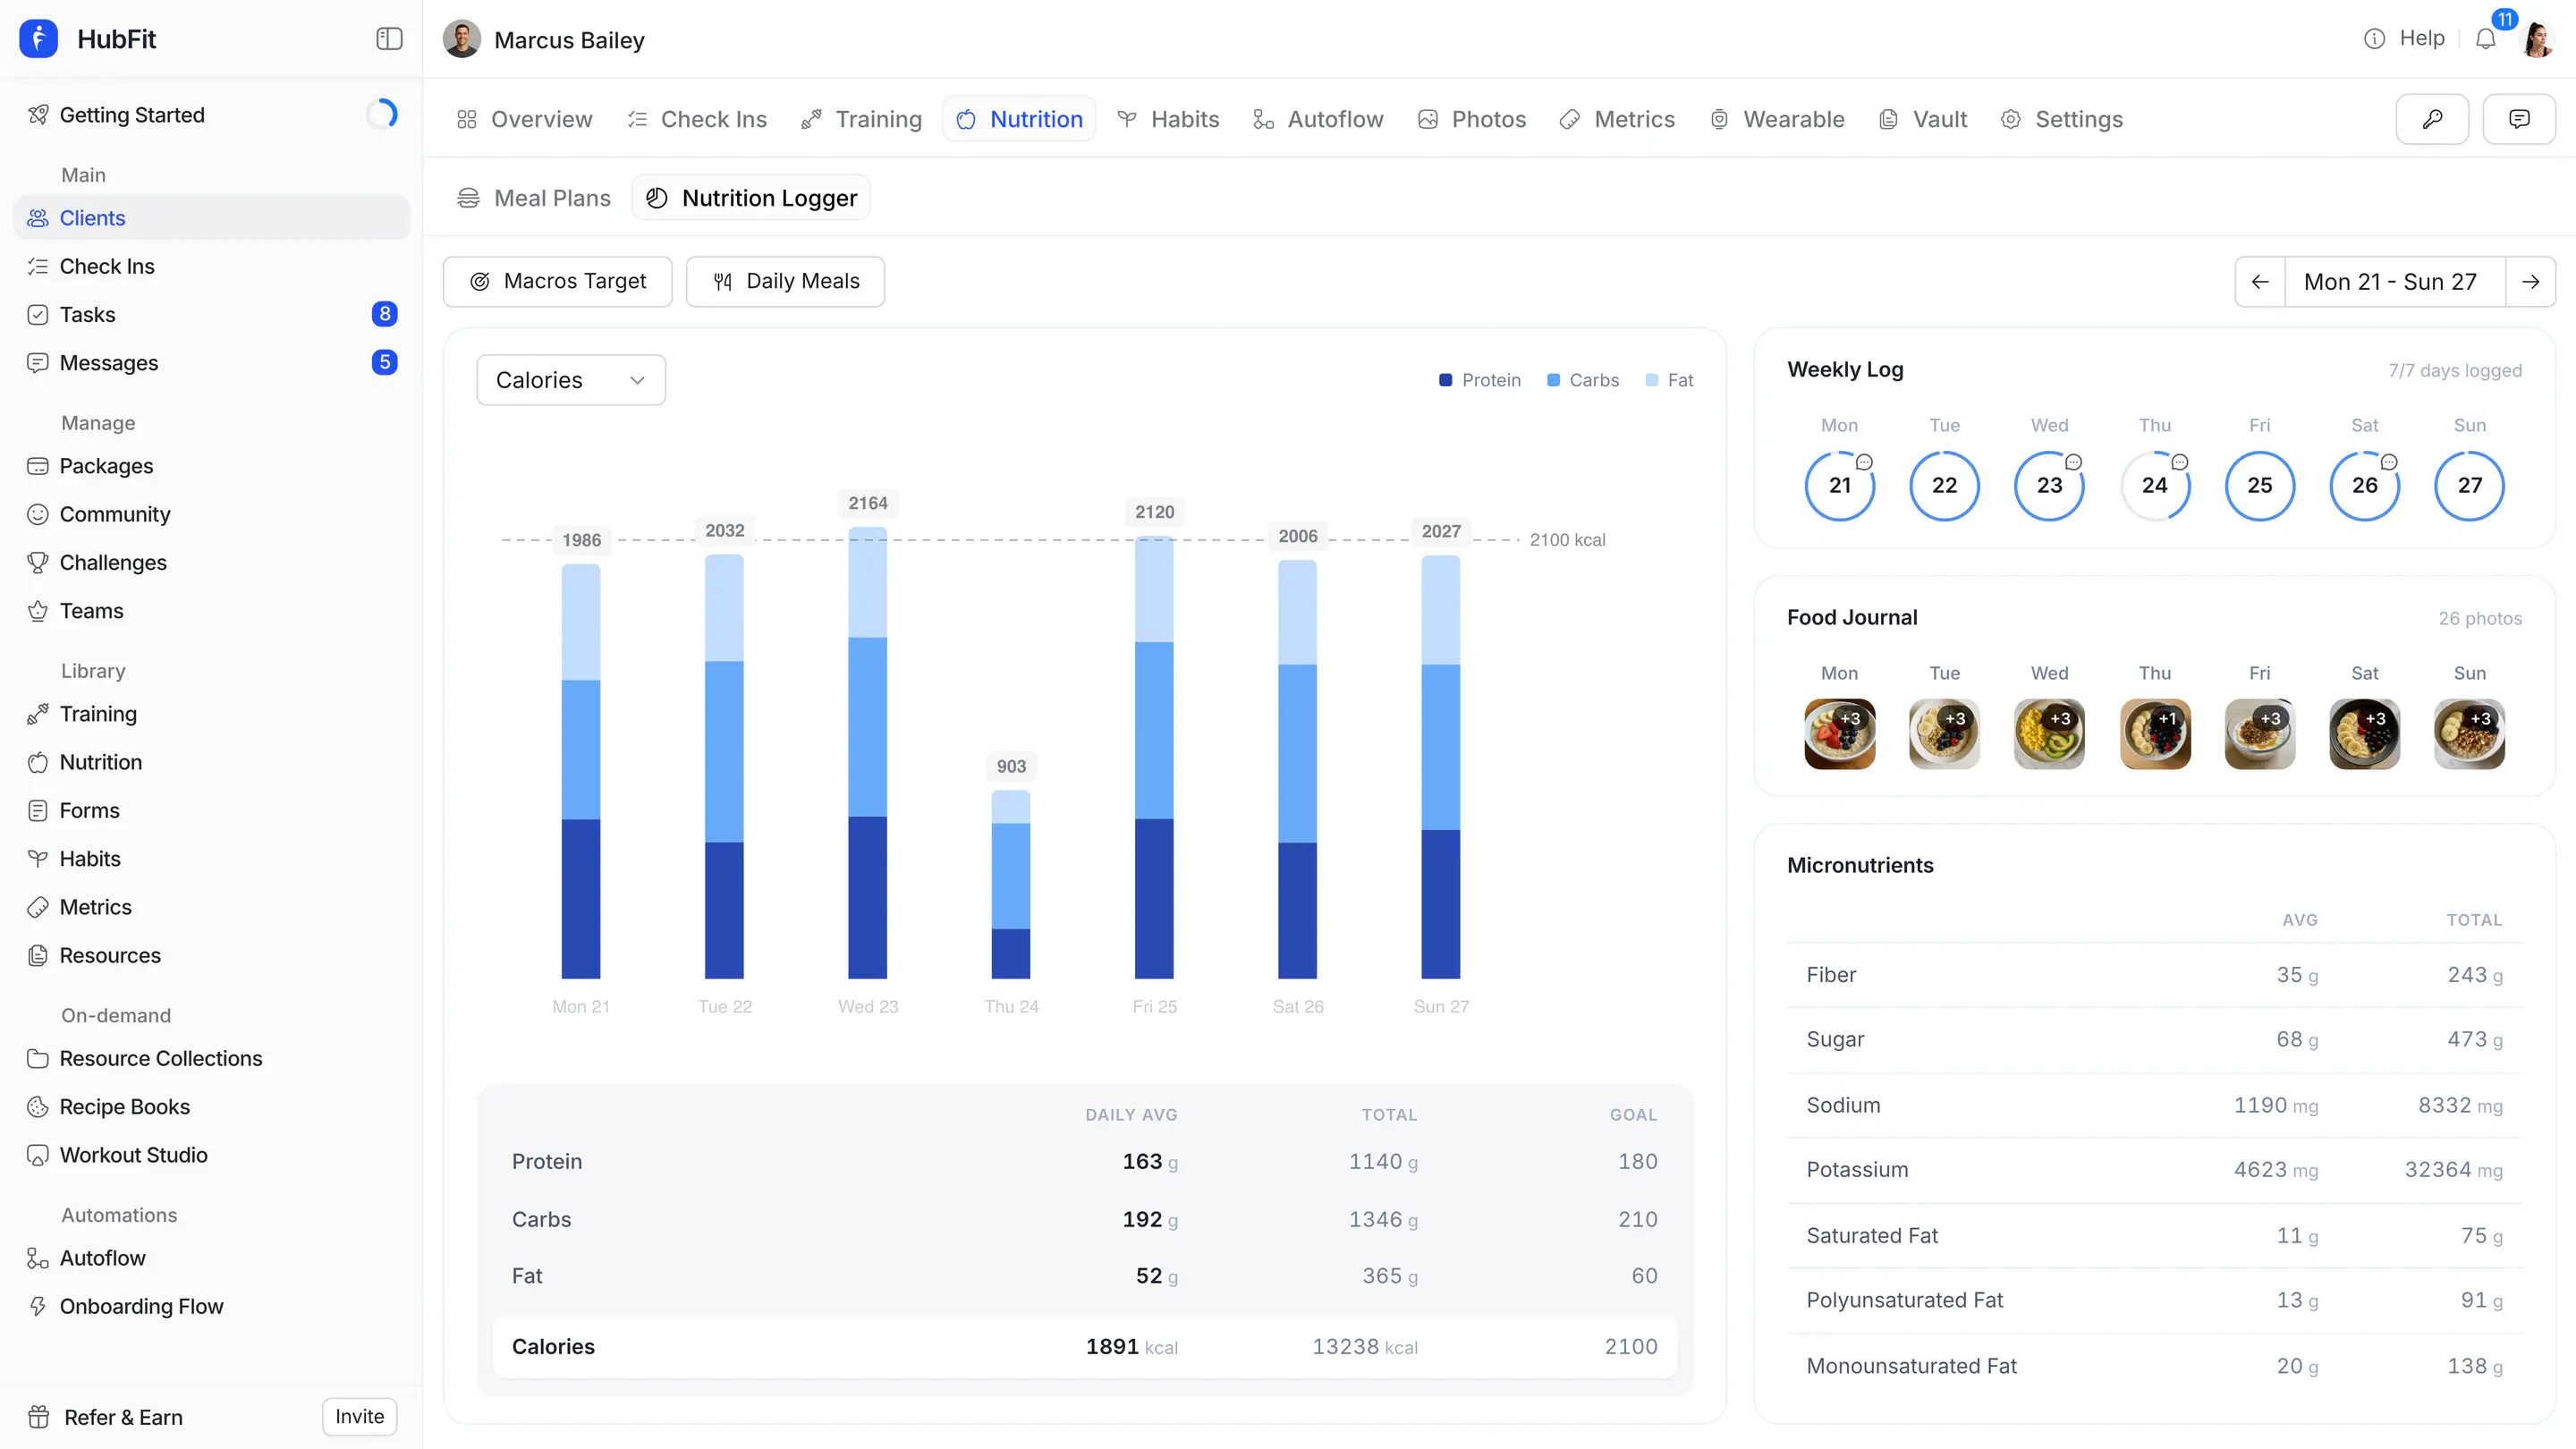The width and height of the screenshot is (2576, 1449).
Task: Click the HubFit logo icon
Action: [x=39, y=39]
